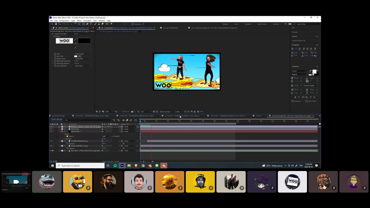
Task: Open the File menu
Action: (x=51, y=21)
